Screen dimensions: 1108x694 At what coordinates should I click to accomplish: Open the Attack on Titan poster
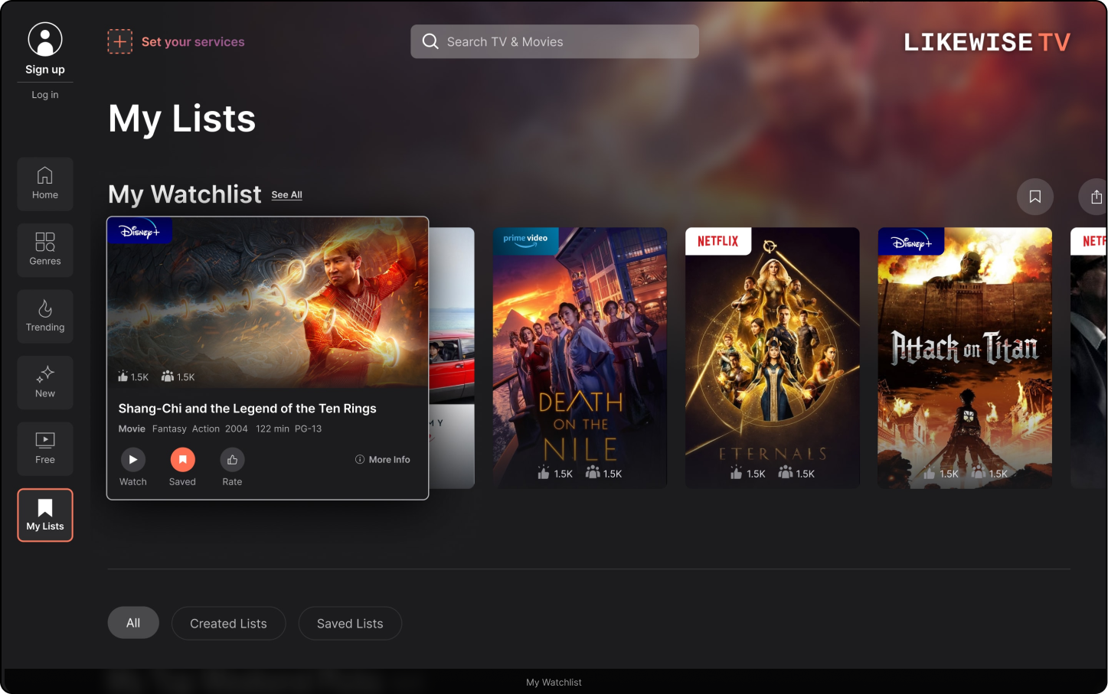point(965,357)
